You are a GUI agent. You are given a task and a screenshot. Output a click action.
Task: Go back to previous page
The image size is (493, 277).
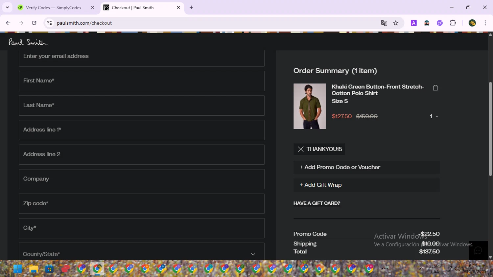click(8, 23)
